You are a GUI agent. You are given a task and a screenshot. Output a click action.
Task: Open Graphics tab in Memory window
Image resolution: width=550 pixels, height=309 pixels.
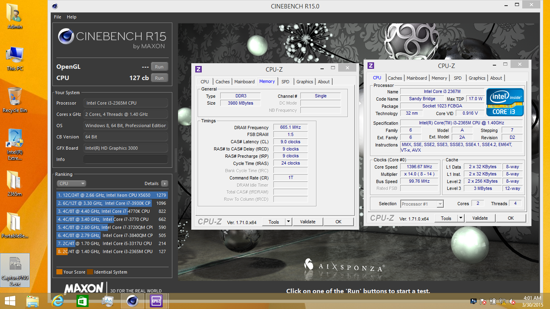point(305,82)
